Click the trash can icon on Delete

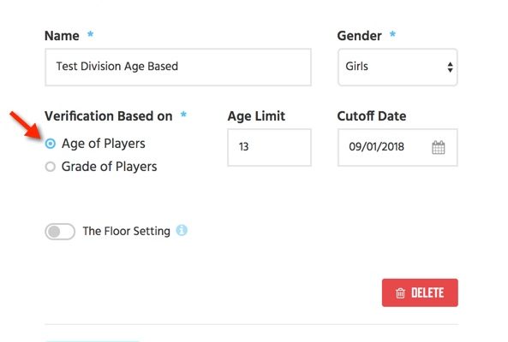click(400, 293)
